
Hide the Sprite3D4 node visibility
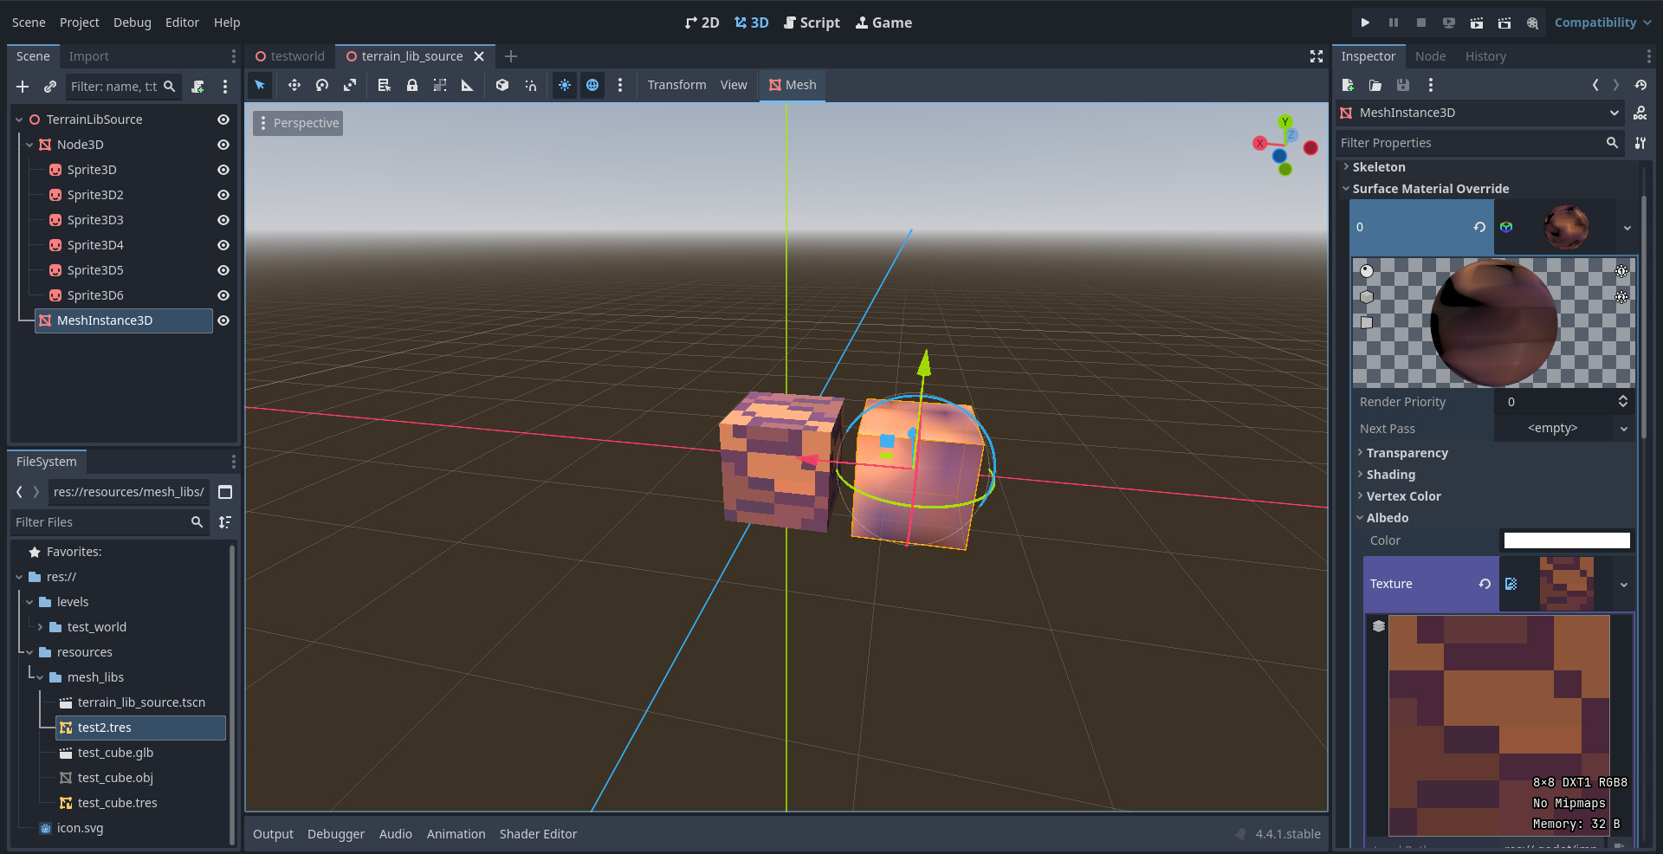pos(223,245)
